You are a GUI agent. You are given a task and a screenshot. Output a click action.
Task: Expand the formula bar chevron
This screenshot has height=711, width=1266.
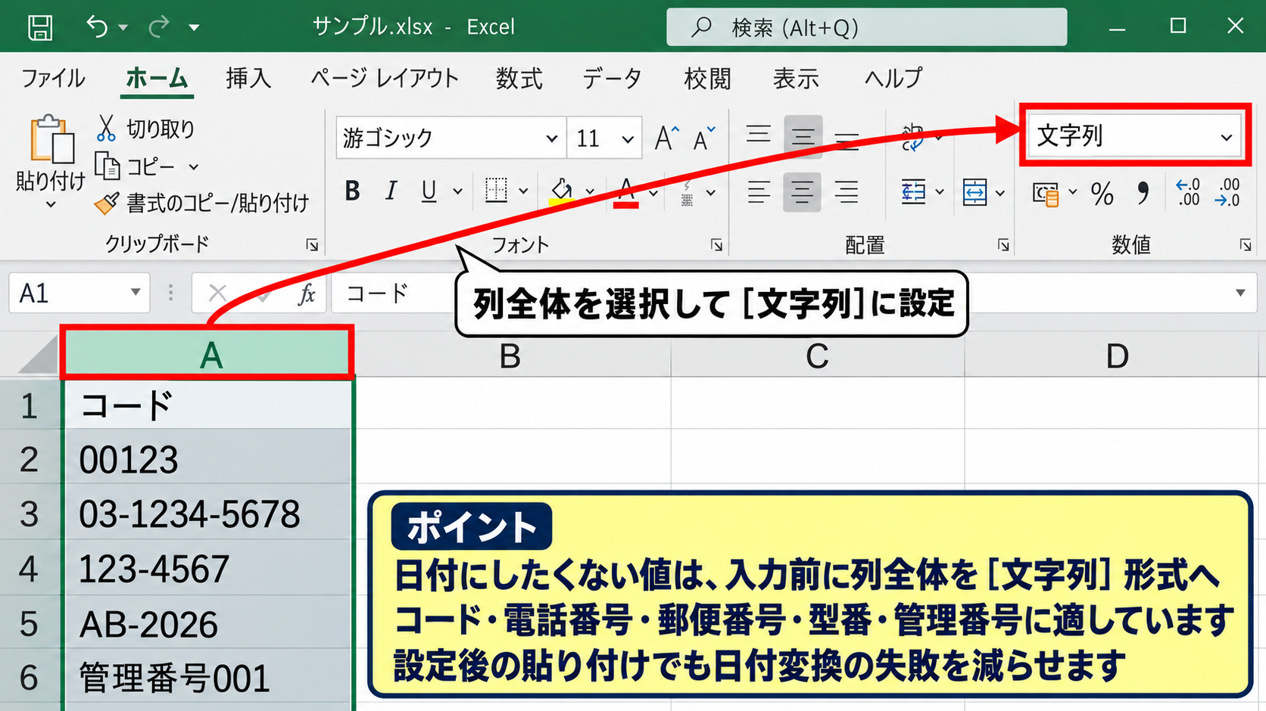1240,293
